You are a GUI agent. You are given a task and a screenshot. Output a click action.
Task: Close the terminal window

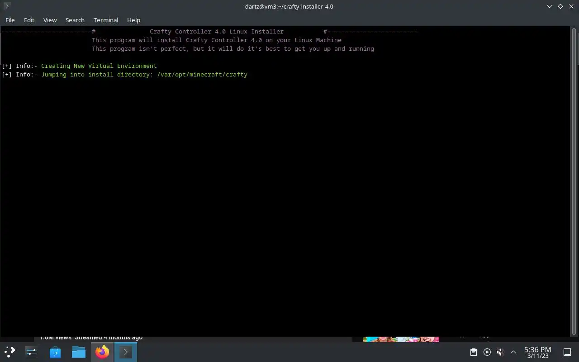pos(571,6)
